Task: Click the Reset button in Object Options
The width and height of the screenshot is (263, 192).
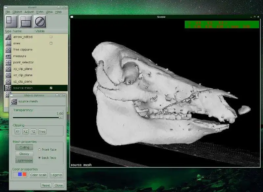Action: pos(46,185)
